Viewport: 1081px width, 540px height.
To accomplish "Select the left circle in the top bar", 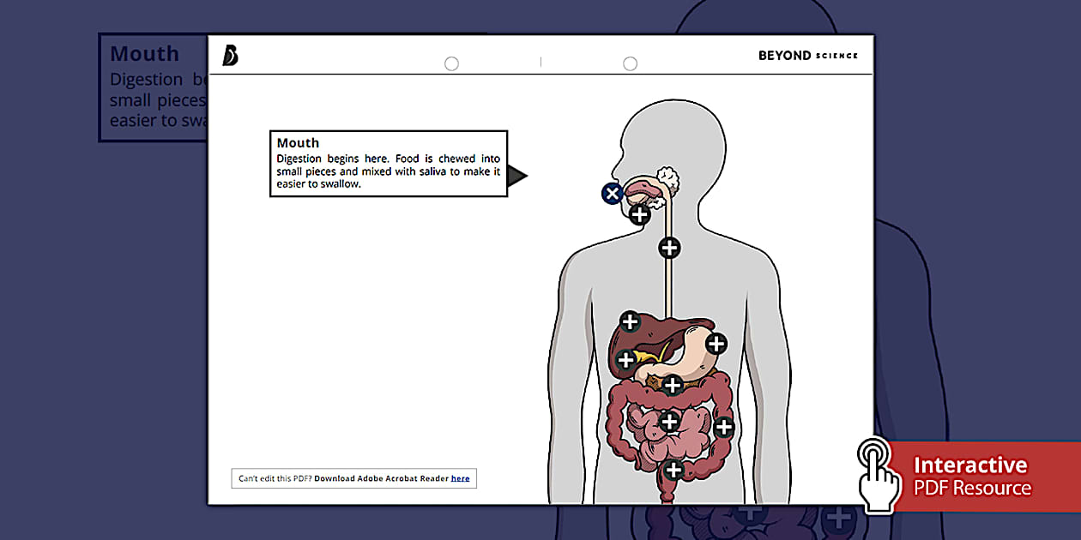I will (x=452, y=63).
